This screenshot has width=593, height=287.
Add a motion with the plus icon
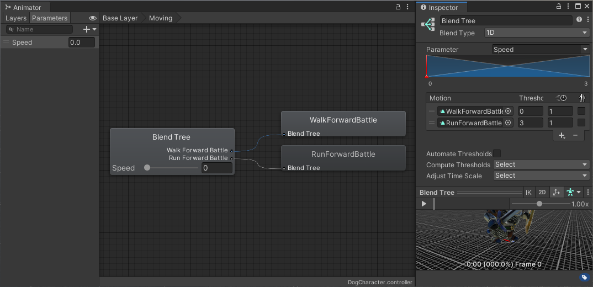562,136
